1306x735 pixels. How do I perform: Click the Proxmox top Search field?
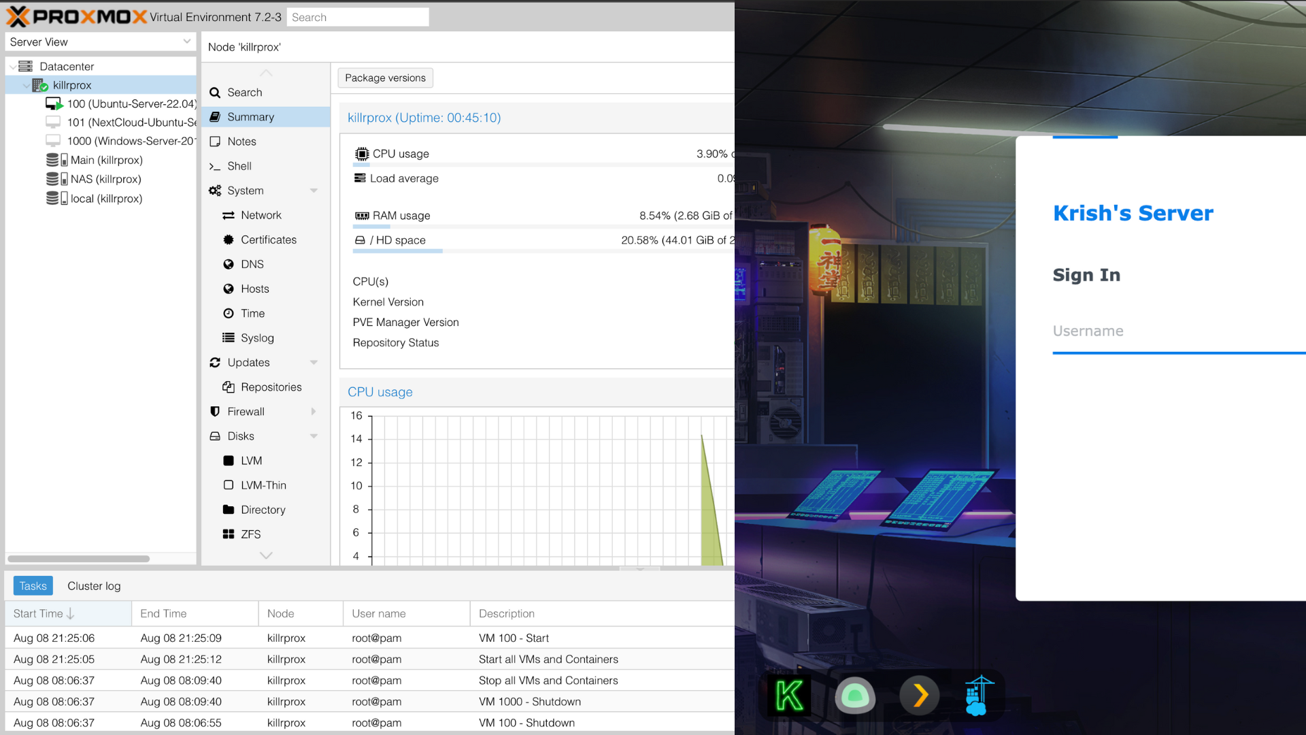(358, 17)
